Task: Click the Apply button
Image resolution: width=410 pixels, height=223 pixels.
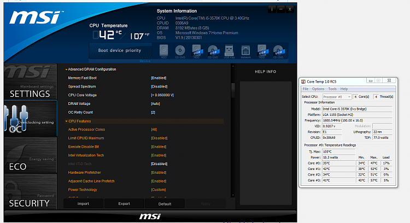Action: click(206, 204)
